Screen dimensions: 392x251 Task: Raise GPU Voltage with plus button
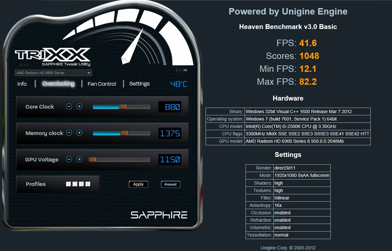[x=79, y=159]
